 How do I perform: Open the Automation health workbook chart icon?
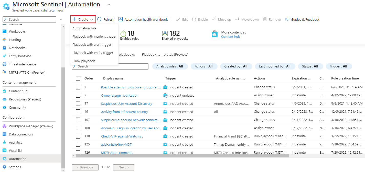121,19
